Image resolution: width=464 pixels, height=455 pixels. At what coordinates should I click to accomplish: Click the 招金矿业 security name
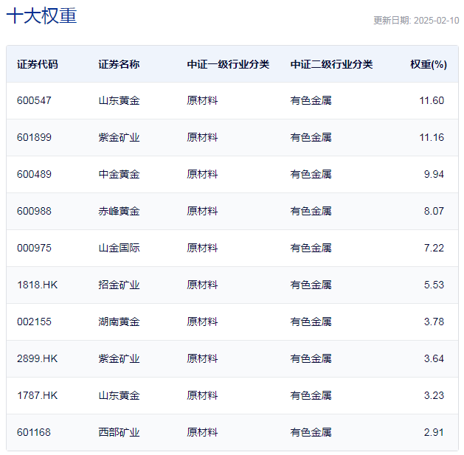(x=119, y=285)
